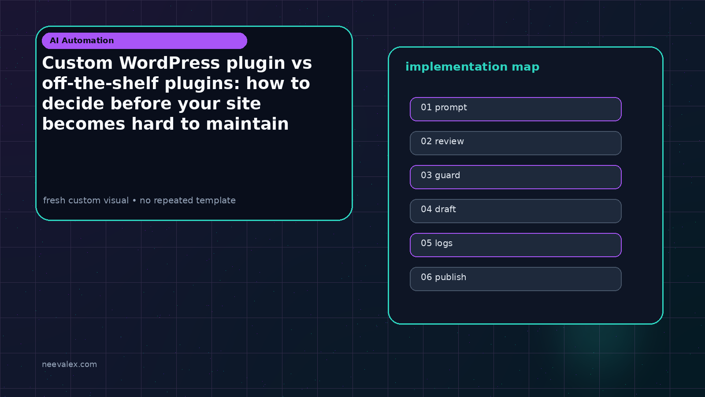This screenshot has width=705, height=397.
Task: Open the neevalex.com link
Action: point(69,364)
